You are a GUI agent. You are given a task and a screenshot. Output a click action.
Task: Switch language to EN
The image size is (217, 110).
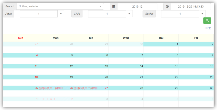(x=206, y=28)
